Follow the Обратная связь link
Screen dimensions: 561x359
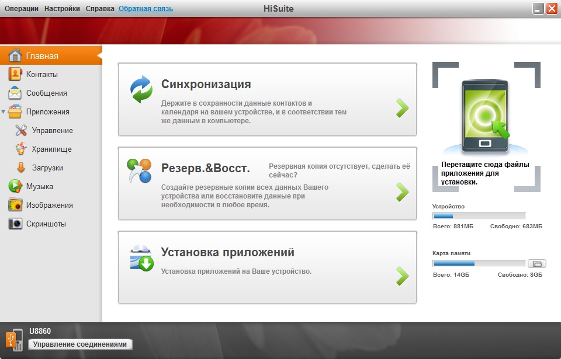[x=146, y=9]
